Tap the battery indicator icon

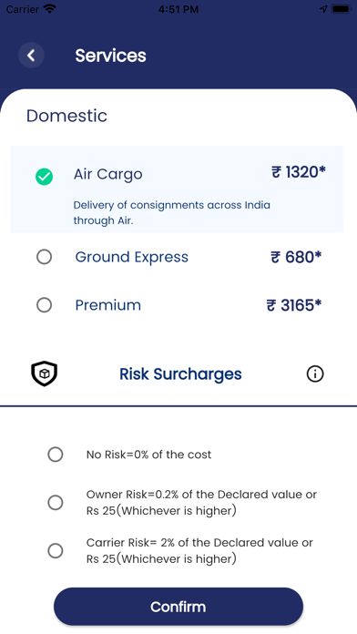342,9
